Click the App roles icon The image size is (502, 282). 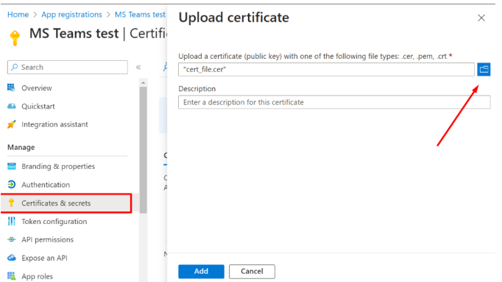(12, 275)
